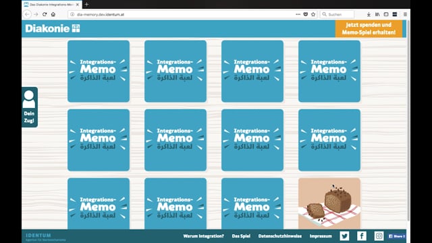Open a new browser tab with plus
432x243 pixels.
pos(86,5)
